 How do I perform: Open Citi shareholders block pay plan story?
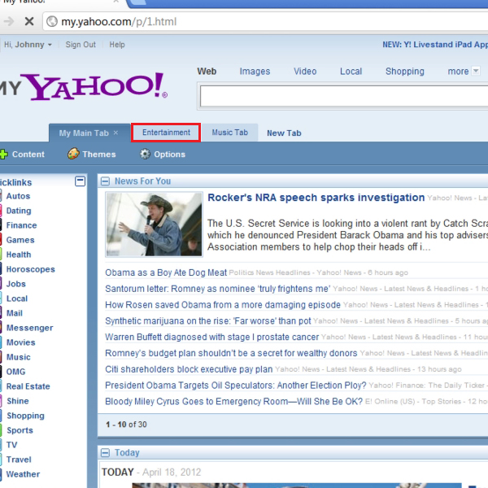(x=189, y=369)
